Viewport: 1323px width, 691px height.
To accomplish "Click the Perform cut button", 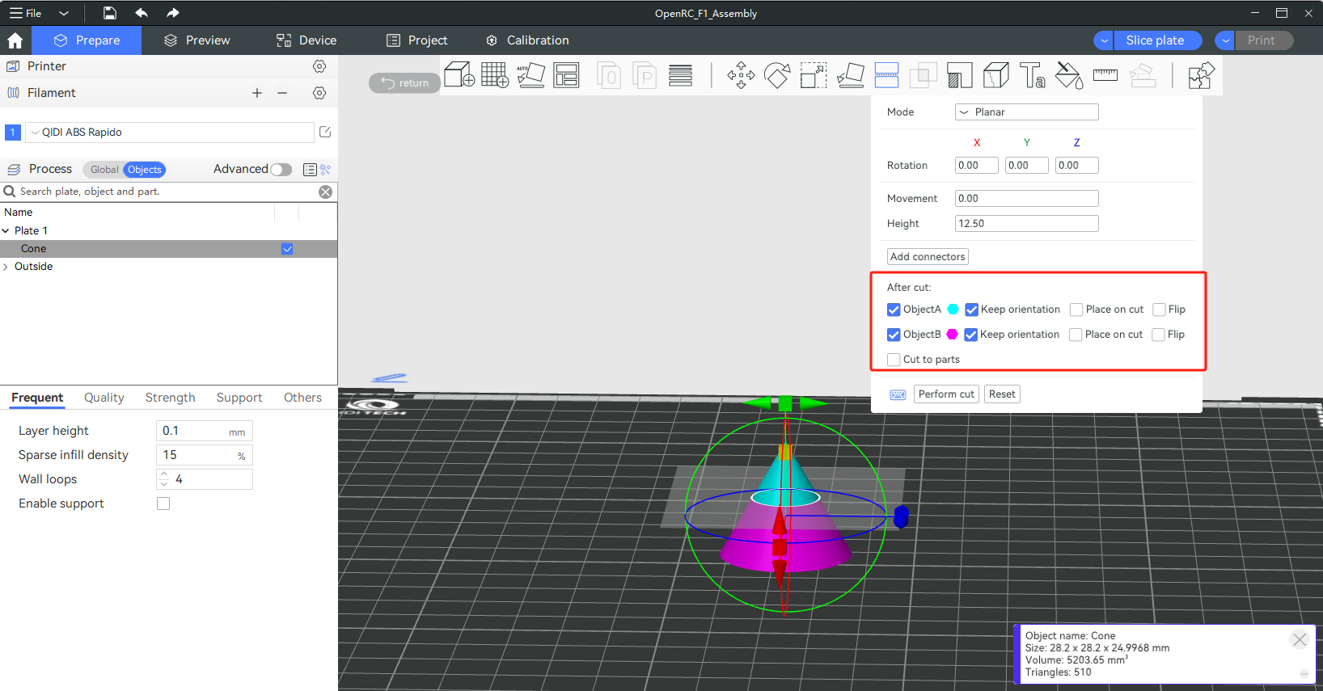I will tap(946, 394).
